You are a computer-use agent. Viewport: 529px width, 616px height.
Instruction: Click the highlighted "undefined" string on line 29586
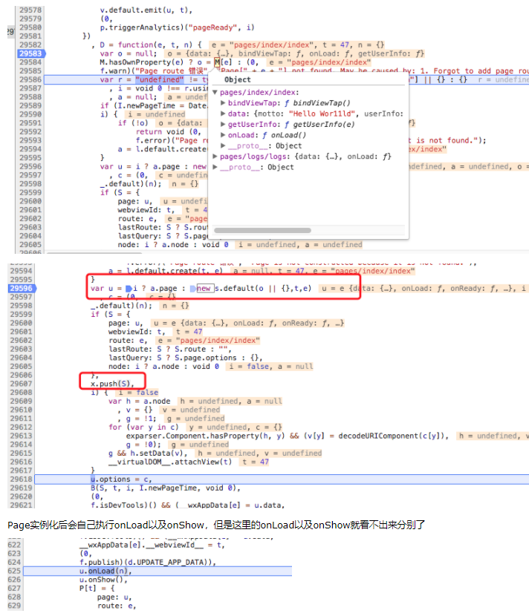(x=159, y=79)
